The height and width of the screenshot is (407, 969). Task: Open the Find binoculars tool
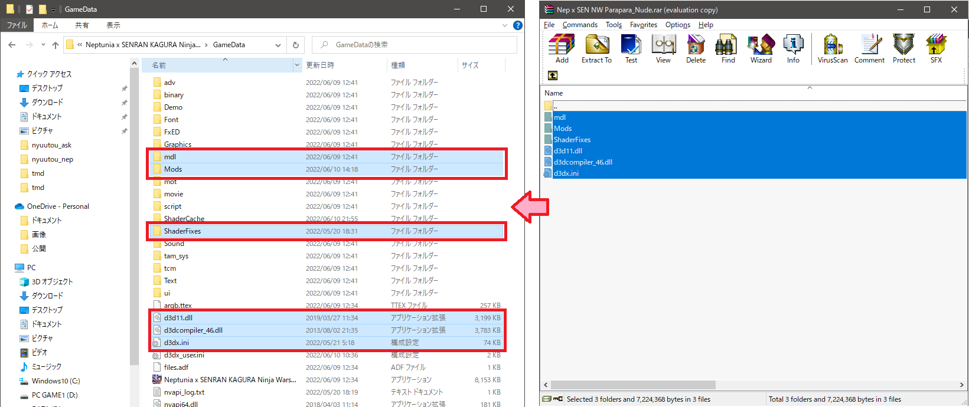click(x=728, y=48)
